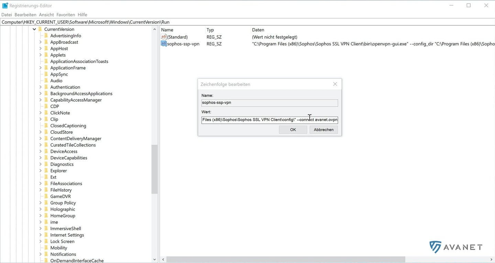
Task: Click the AdvertisingInfo folder icon
Action: coord(46,36)
